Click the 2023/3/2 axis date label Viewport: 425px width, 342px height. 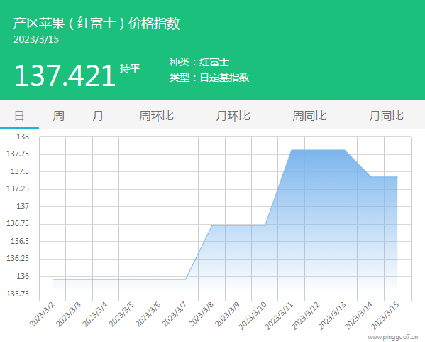coord(43,314)
